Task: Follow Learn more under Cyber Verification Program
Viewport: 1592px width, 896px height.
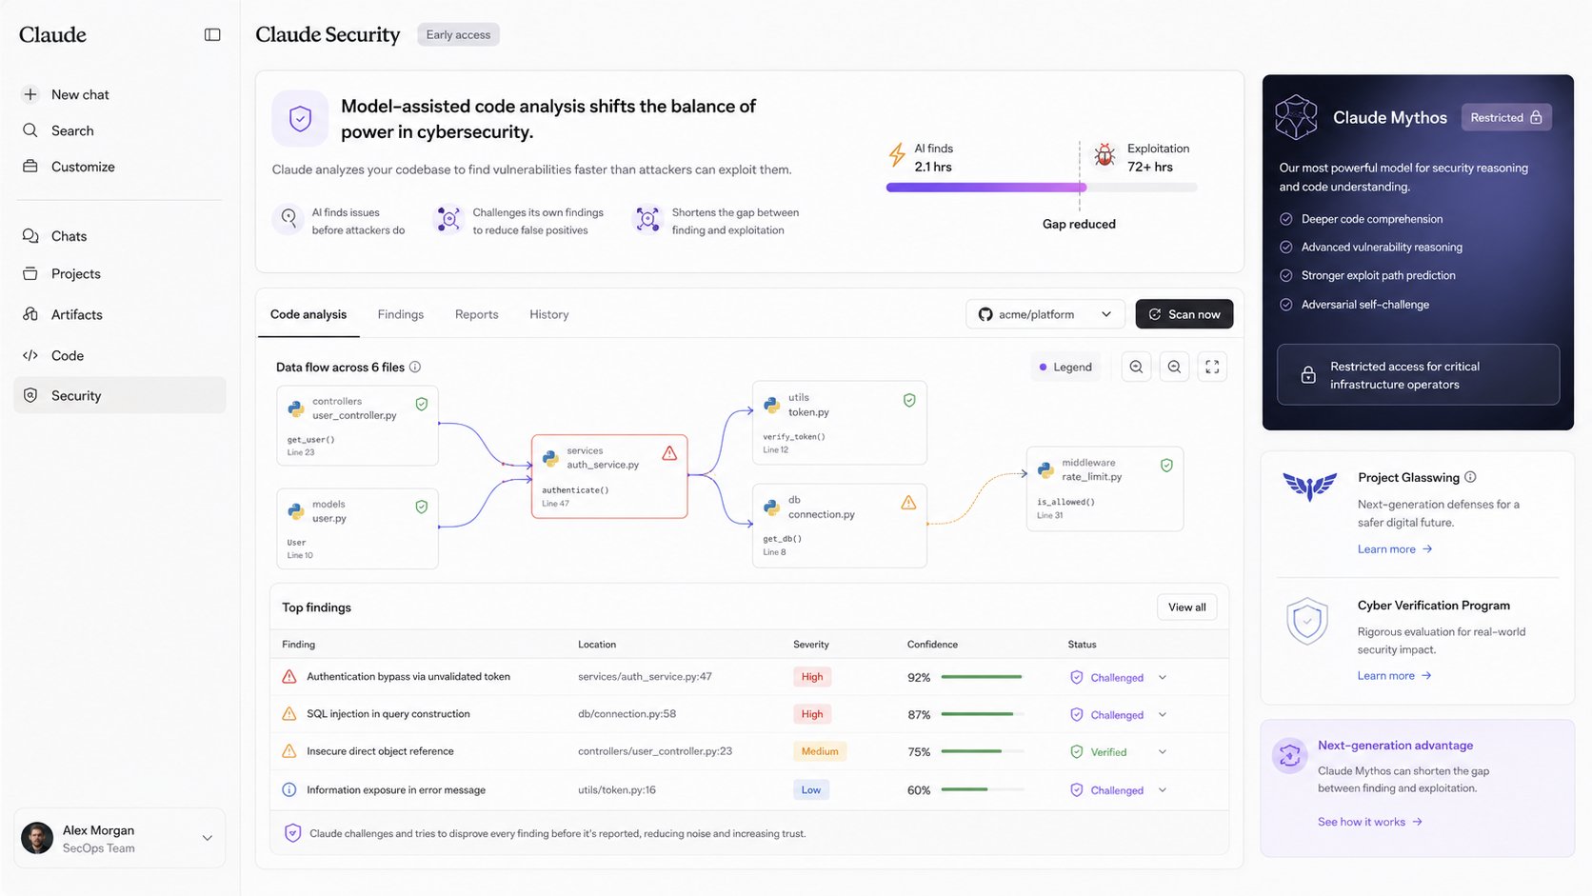Action: coord(1395,676)
